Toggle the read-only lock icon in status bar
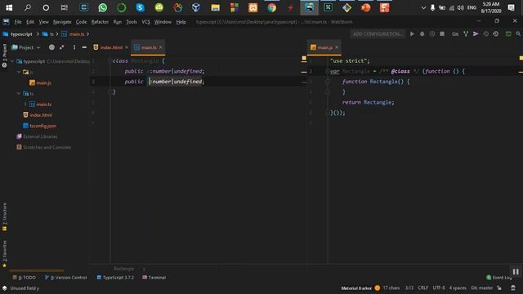The height and width of the screenshot is (294, 523). tap(499, 287)
